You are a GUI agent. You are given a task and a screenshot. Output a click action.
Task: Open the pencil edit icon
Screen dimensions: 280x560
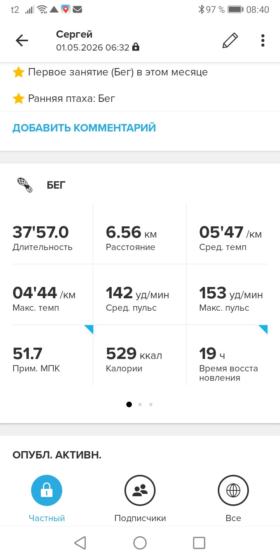[230, 40]
